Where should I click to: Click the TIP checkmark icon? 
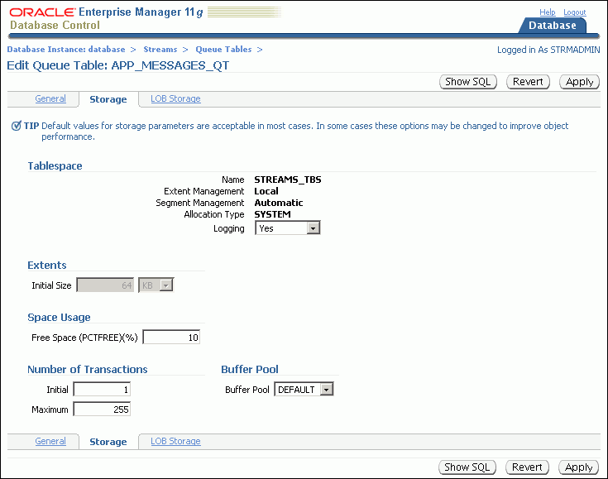(17, 127)
